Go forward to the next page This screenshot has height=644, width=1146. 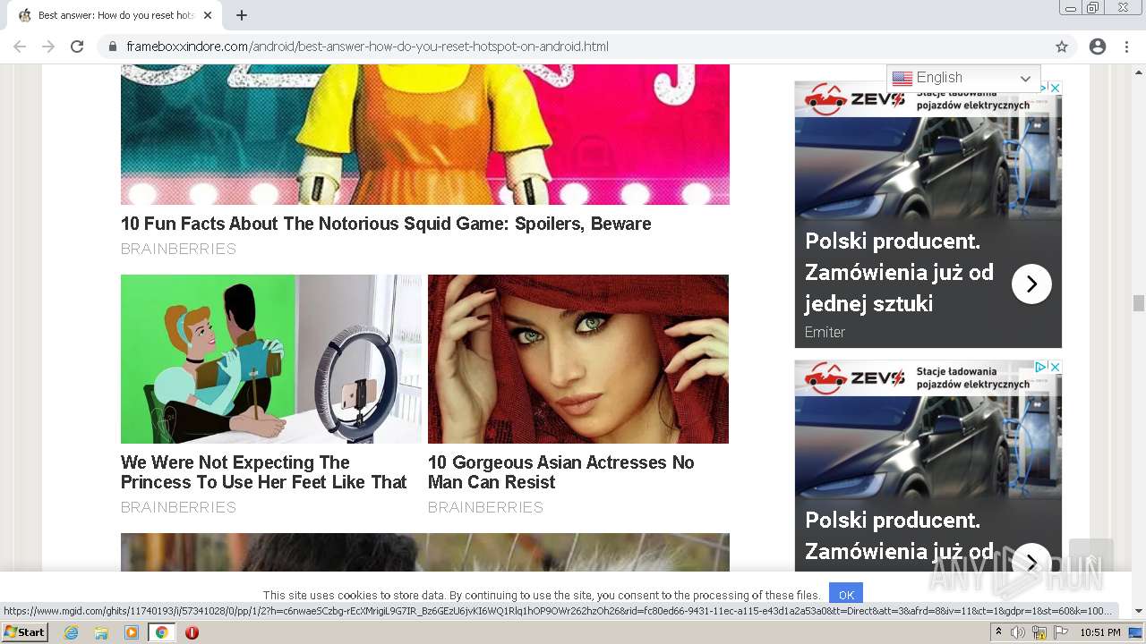(48, 47)
